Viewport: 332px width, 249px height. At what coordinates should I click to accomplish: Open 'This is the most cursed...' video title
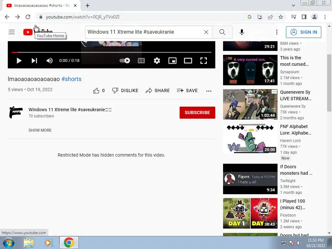pos(294,61)
